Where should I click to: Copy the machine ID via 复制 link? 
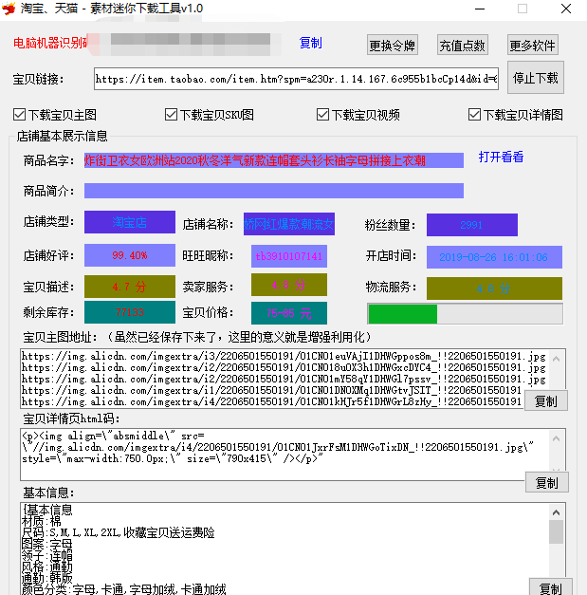pos(310,44)
